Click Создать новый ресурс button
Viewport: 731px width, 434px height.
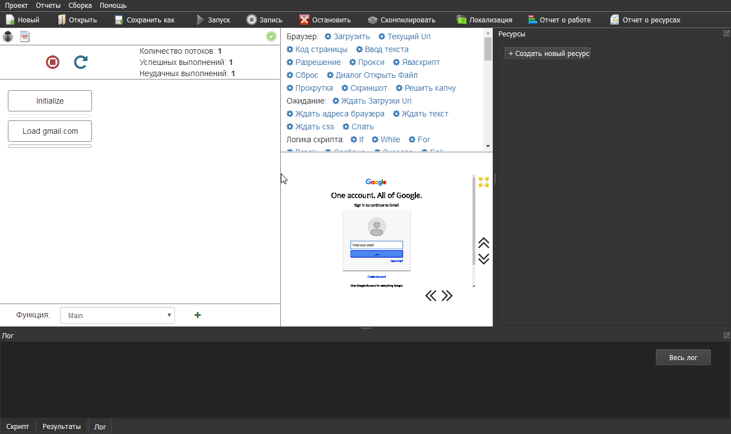click(x=548, y=54)
